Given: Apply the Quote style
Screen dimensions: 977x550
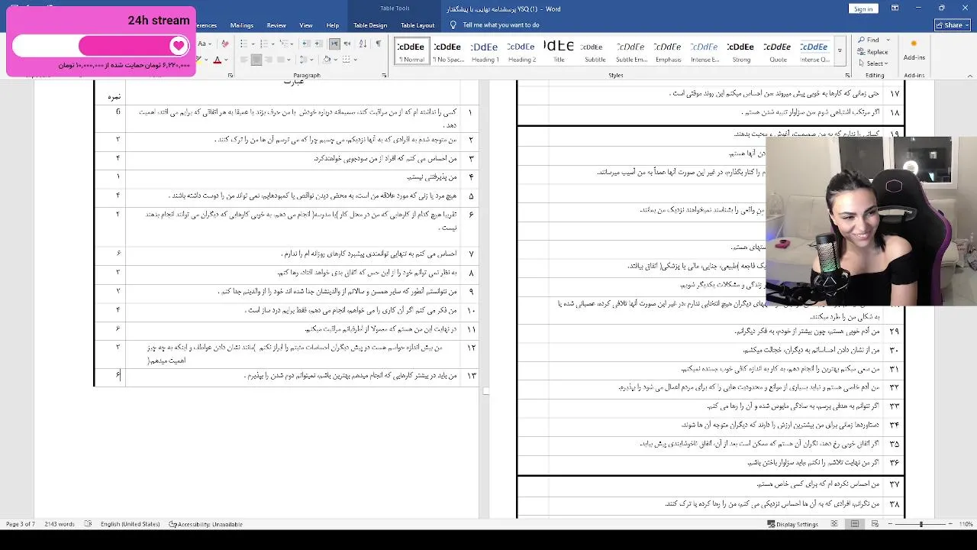Looking at the screenshot, I should (x=778, y=50).
